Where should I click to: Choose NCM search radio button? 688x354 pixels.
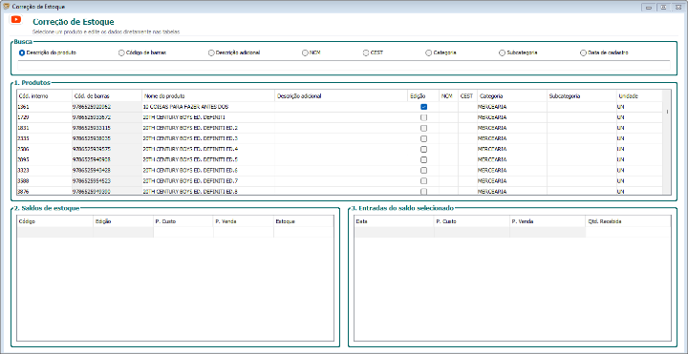(x=312, y=52)
